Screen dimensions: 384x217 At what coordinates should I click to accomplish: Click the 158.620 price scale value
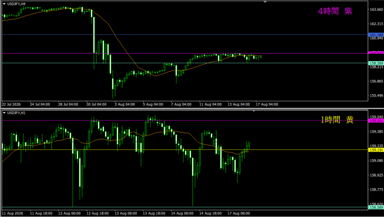tap(376, 204)
